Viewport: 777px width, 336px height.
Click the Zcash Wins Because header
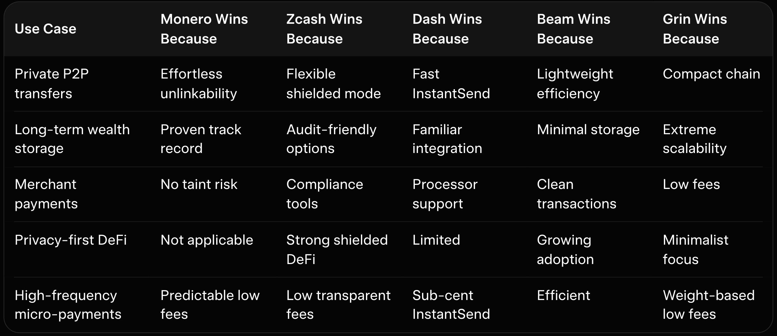pos(324,29)
